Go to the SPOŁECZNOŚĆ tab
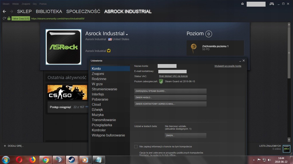Screen dimensions: 293x164 point(83,11)
